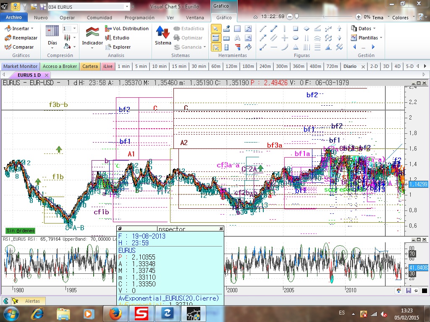The image size is (430, 322).
Task: Open Firefox from the taskbar
Action: (x=115, y=313)
